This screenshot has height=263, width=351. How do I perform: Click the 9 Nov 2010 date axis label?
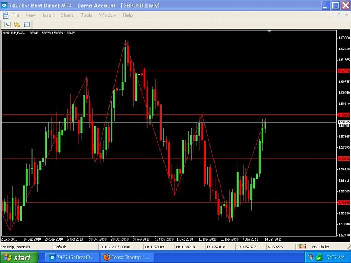click(x=141, y=239)
